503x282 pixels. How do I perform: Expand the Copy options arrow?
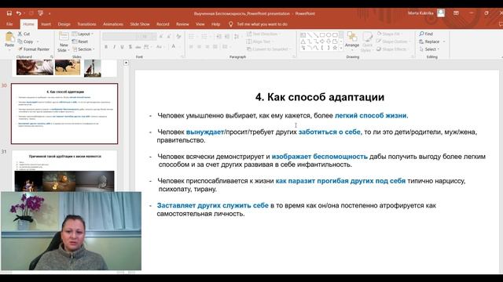click(x=38, y=42)
